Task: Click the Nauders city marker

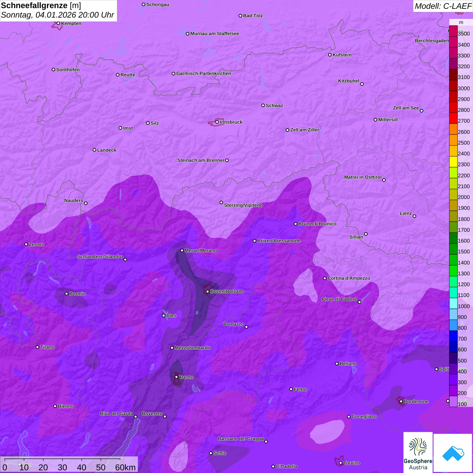Action: pyautogui.click(x=86, y=203)
